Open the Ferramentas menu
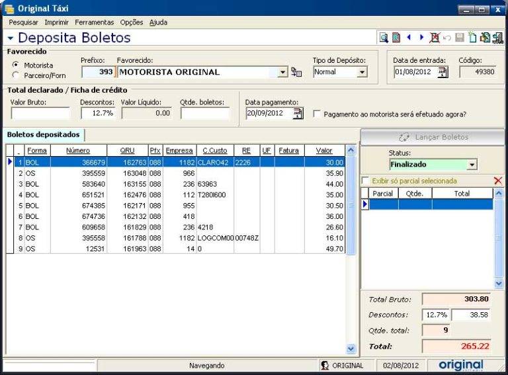The image size is (508, 375). pyautogui.click(x=94, y=22)
